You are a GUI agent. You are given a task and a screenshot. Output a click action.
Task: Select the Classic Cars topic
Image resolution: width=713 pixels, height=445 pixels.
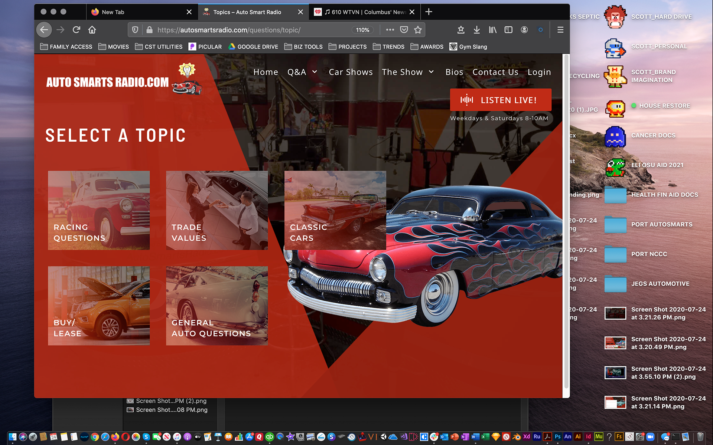coord(335,210)
